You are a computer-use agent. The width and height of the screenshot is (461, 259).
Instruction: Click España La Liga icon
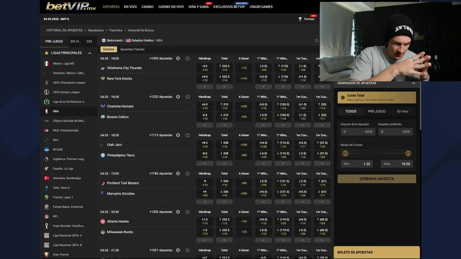[46, 168]
